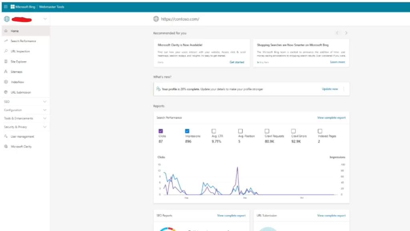Enable the Avg. Position checkbox

(x=240, y=131)
